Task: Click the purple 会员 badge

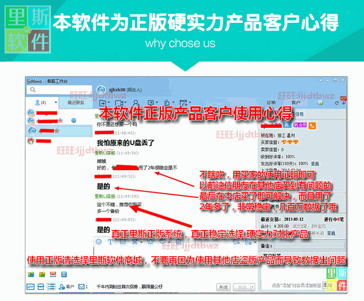Action: (300, 125)
